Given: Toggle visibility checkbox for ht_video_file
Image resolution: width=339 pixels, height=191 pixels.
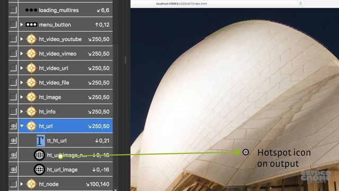Looking at the screenshot, I should 13,83.
